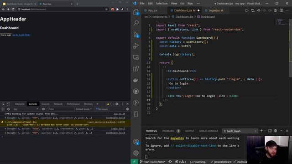Screen dimensions: 292x164
Task: Open the Run menu
Action: (190, 3)
